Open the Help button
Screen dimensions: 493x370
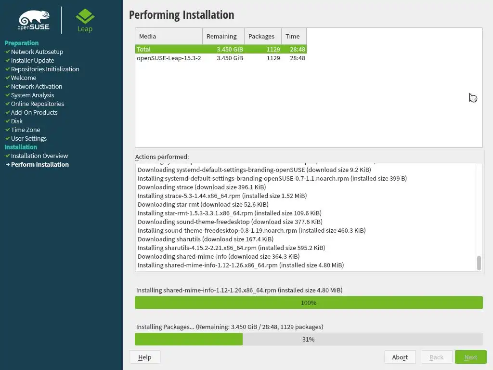[144, 357]
